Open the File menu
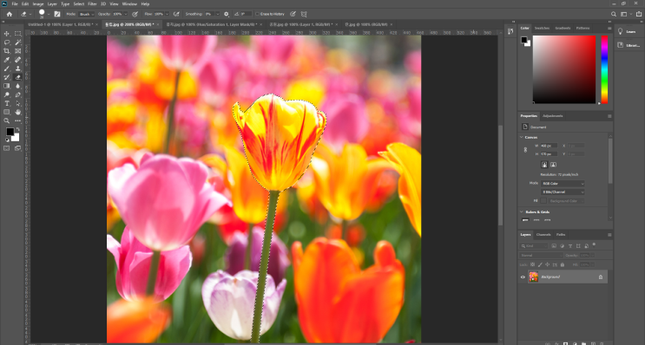This screenshot has width=645, height=345. tap(15, 3)
